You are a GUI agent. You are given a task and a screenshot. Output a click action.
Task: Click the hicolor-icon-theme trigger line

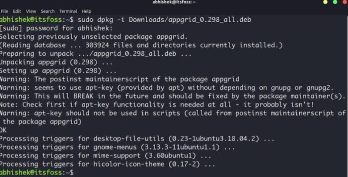tap(107, 164)
